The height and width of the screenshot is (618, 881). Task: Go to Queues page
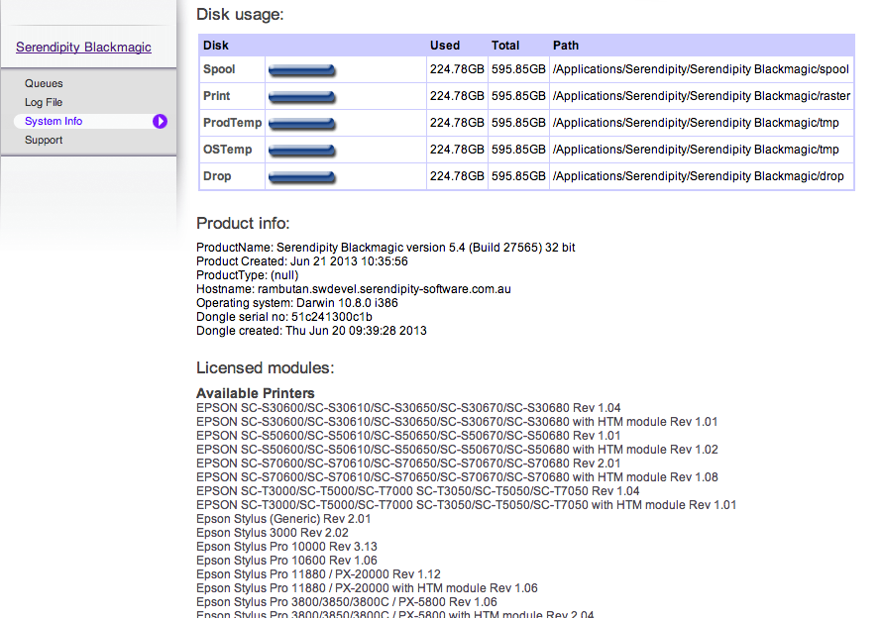pyautogui.click(x=44, y=83)
